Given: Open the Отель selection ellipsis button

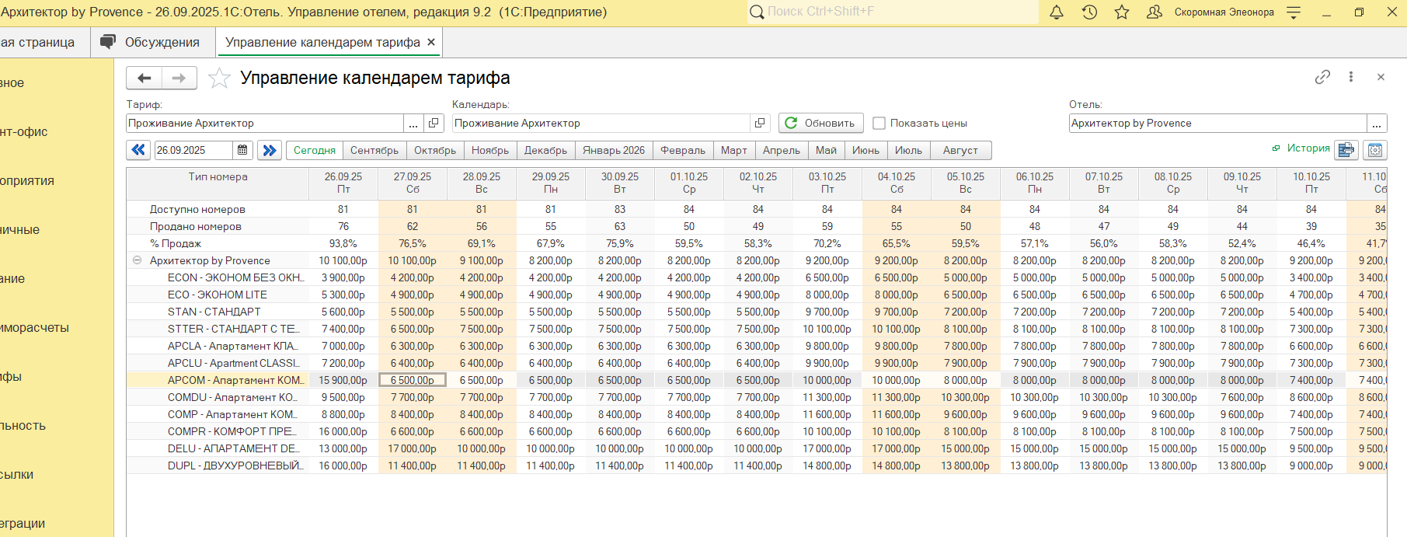Looking at the screenshot, I should click(1377, 124).
